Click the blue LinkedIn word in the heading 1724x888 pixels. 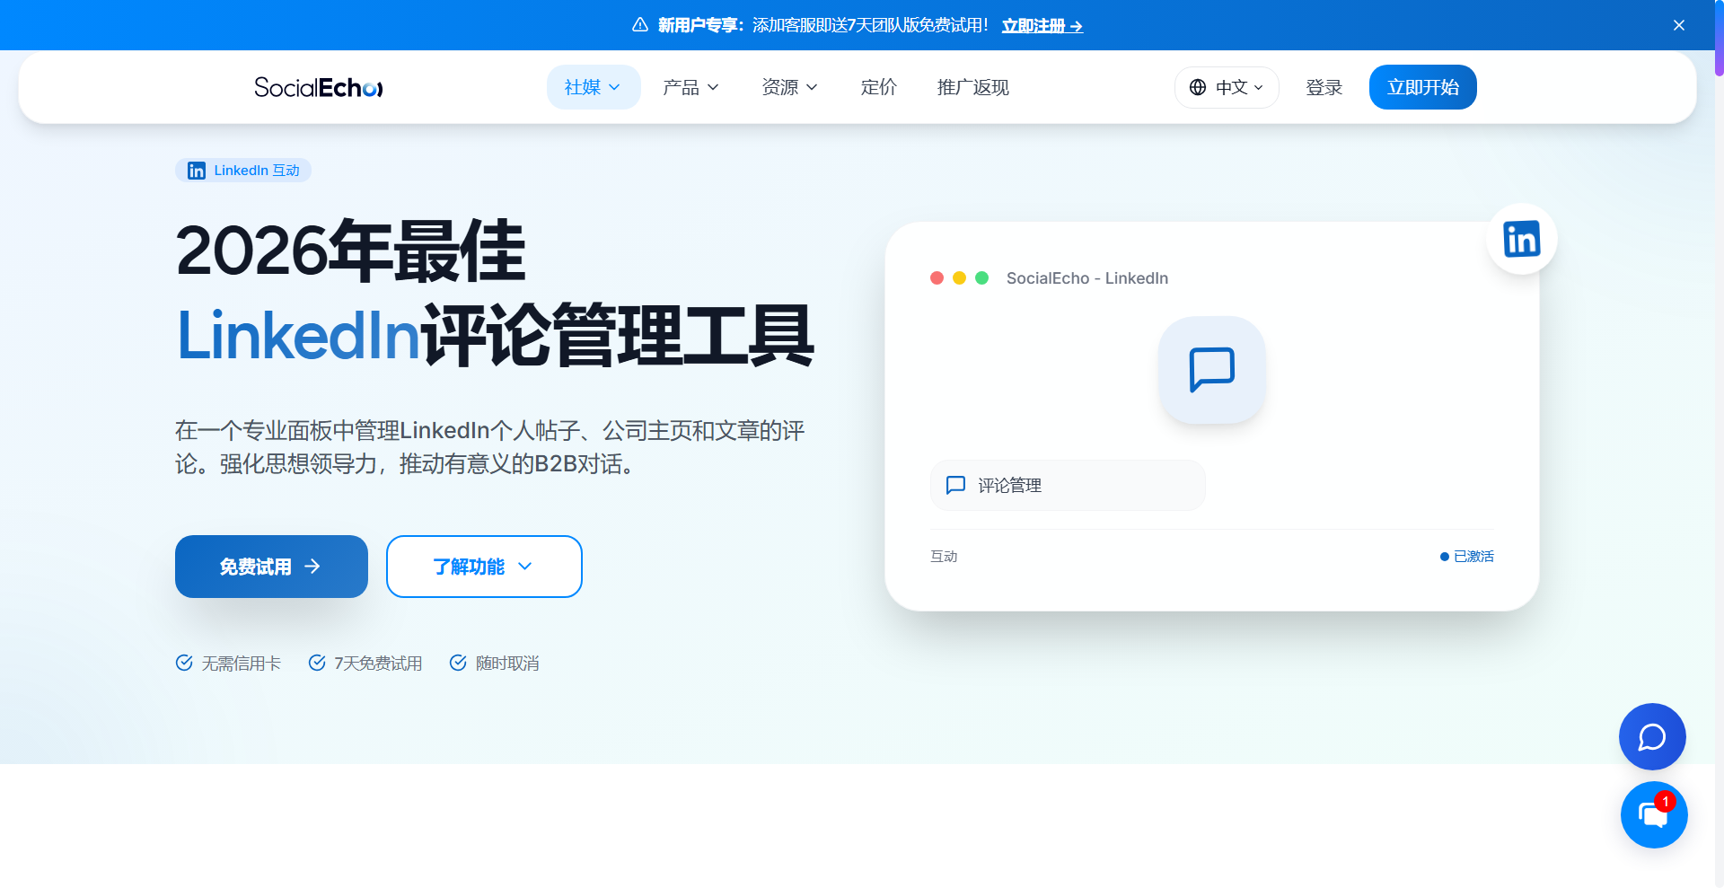[x=298, y=336]
